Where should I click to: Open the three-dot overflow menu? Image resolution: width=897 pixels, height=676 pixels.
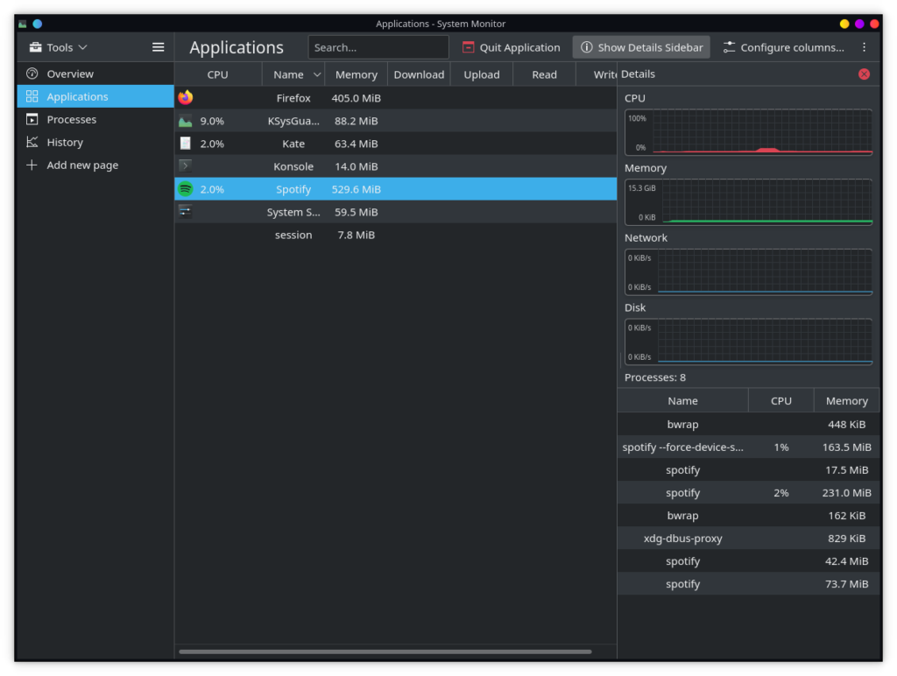point(864,47)
